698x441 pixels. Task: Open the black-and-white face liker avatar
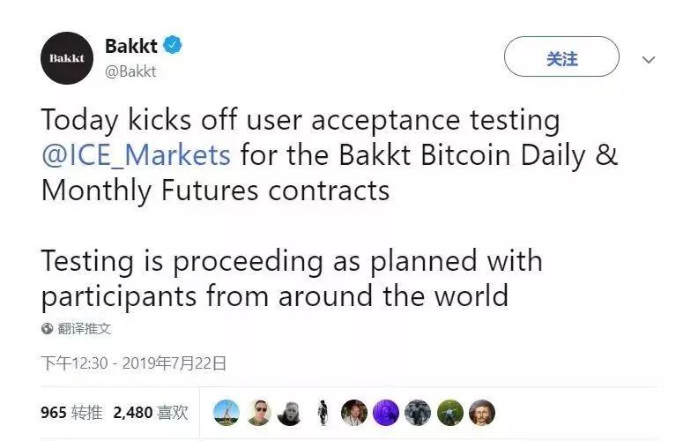(x=290, y=412)
